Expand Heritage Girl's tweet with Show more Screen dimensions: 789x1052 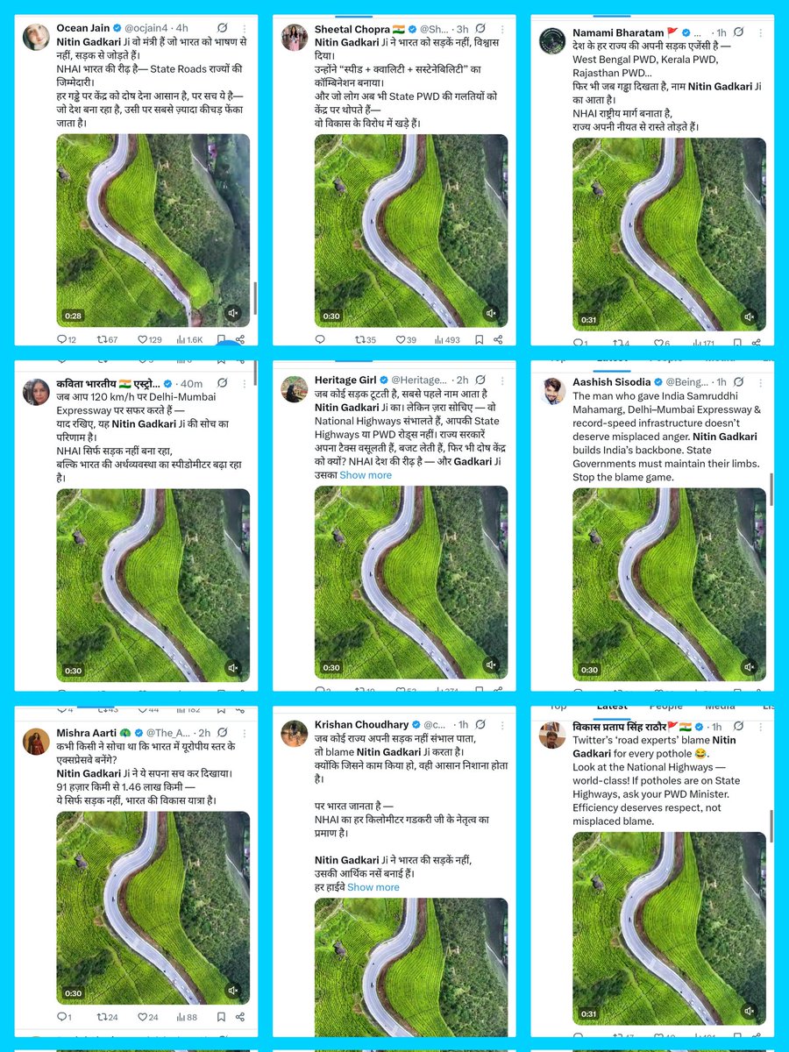366,475
